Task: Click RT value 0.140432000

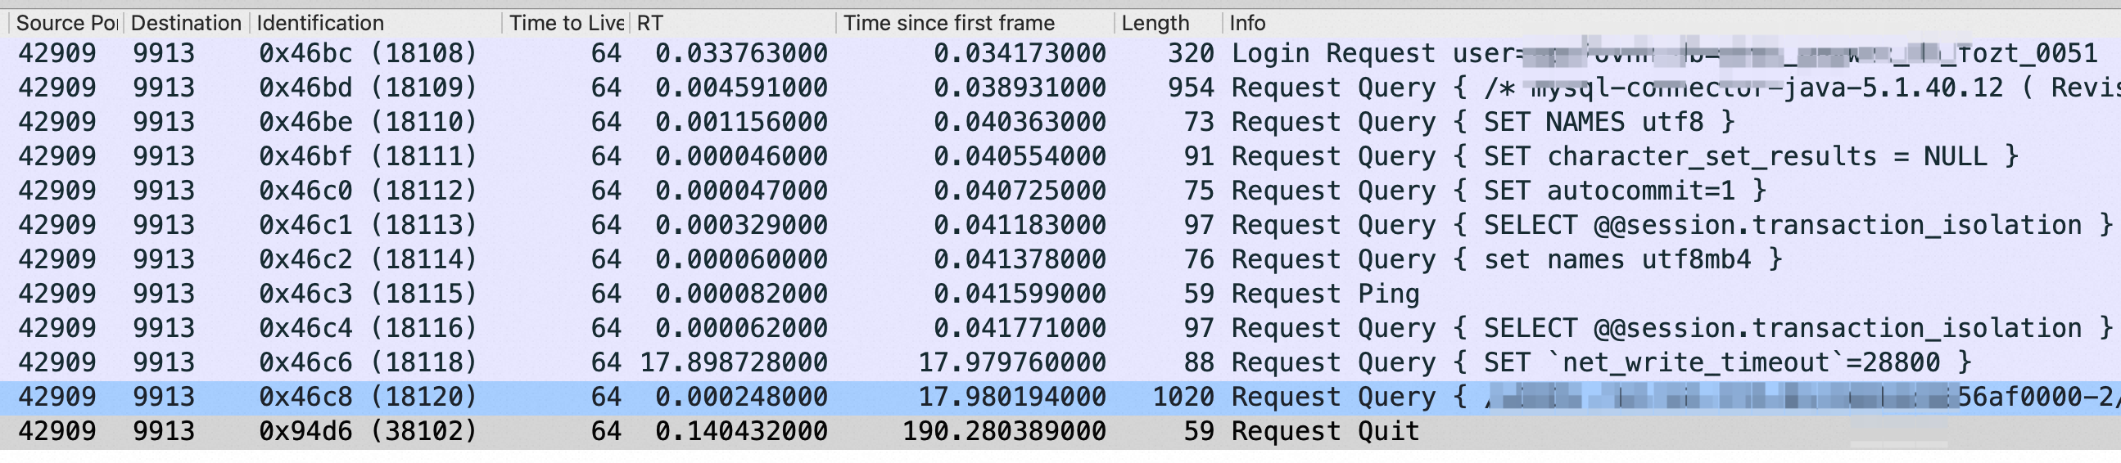Action: coord(741,432)
